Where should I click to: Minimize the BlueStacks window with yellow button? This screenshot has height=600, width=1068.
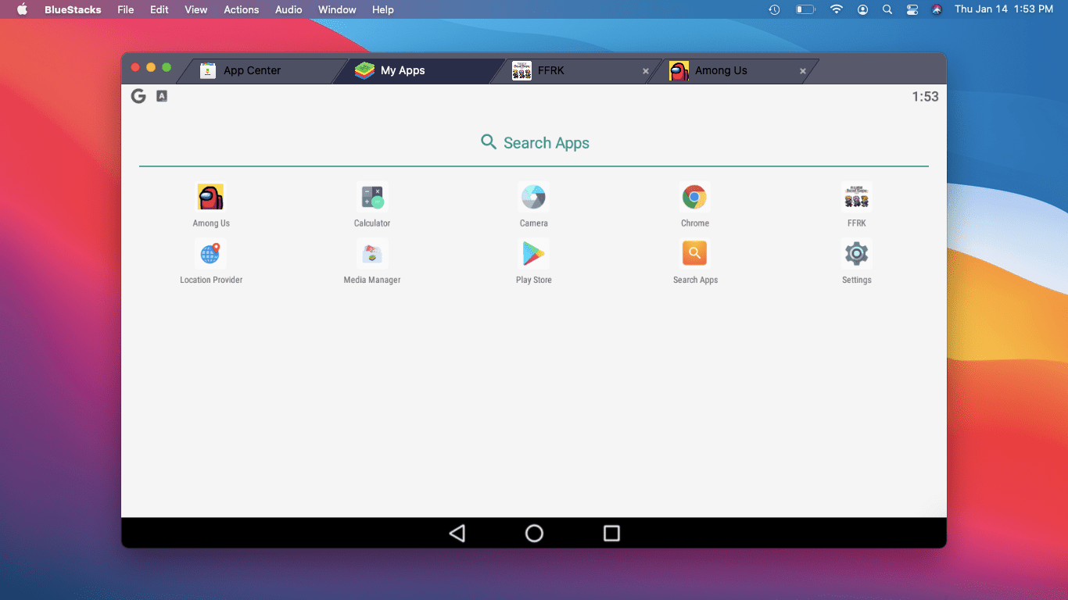[x=151, y=68]
